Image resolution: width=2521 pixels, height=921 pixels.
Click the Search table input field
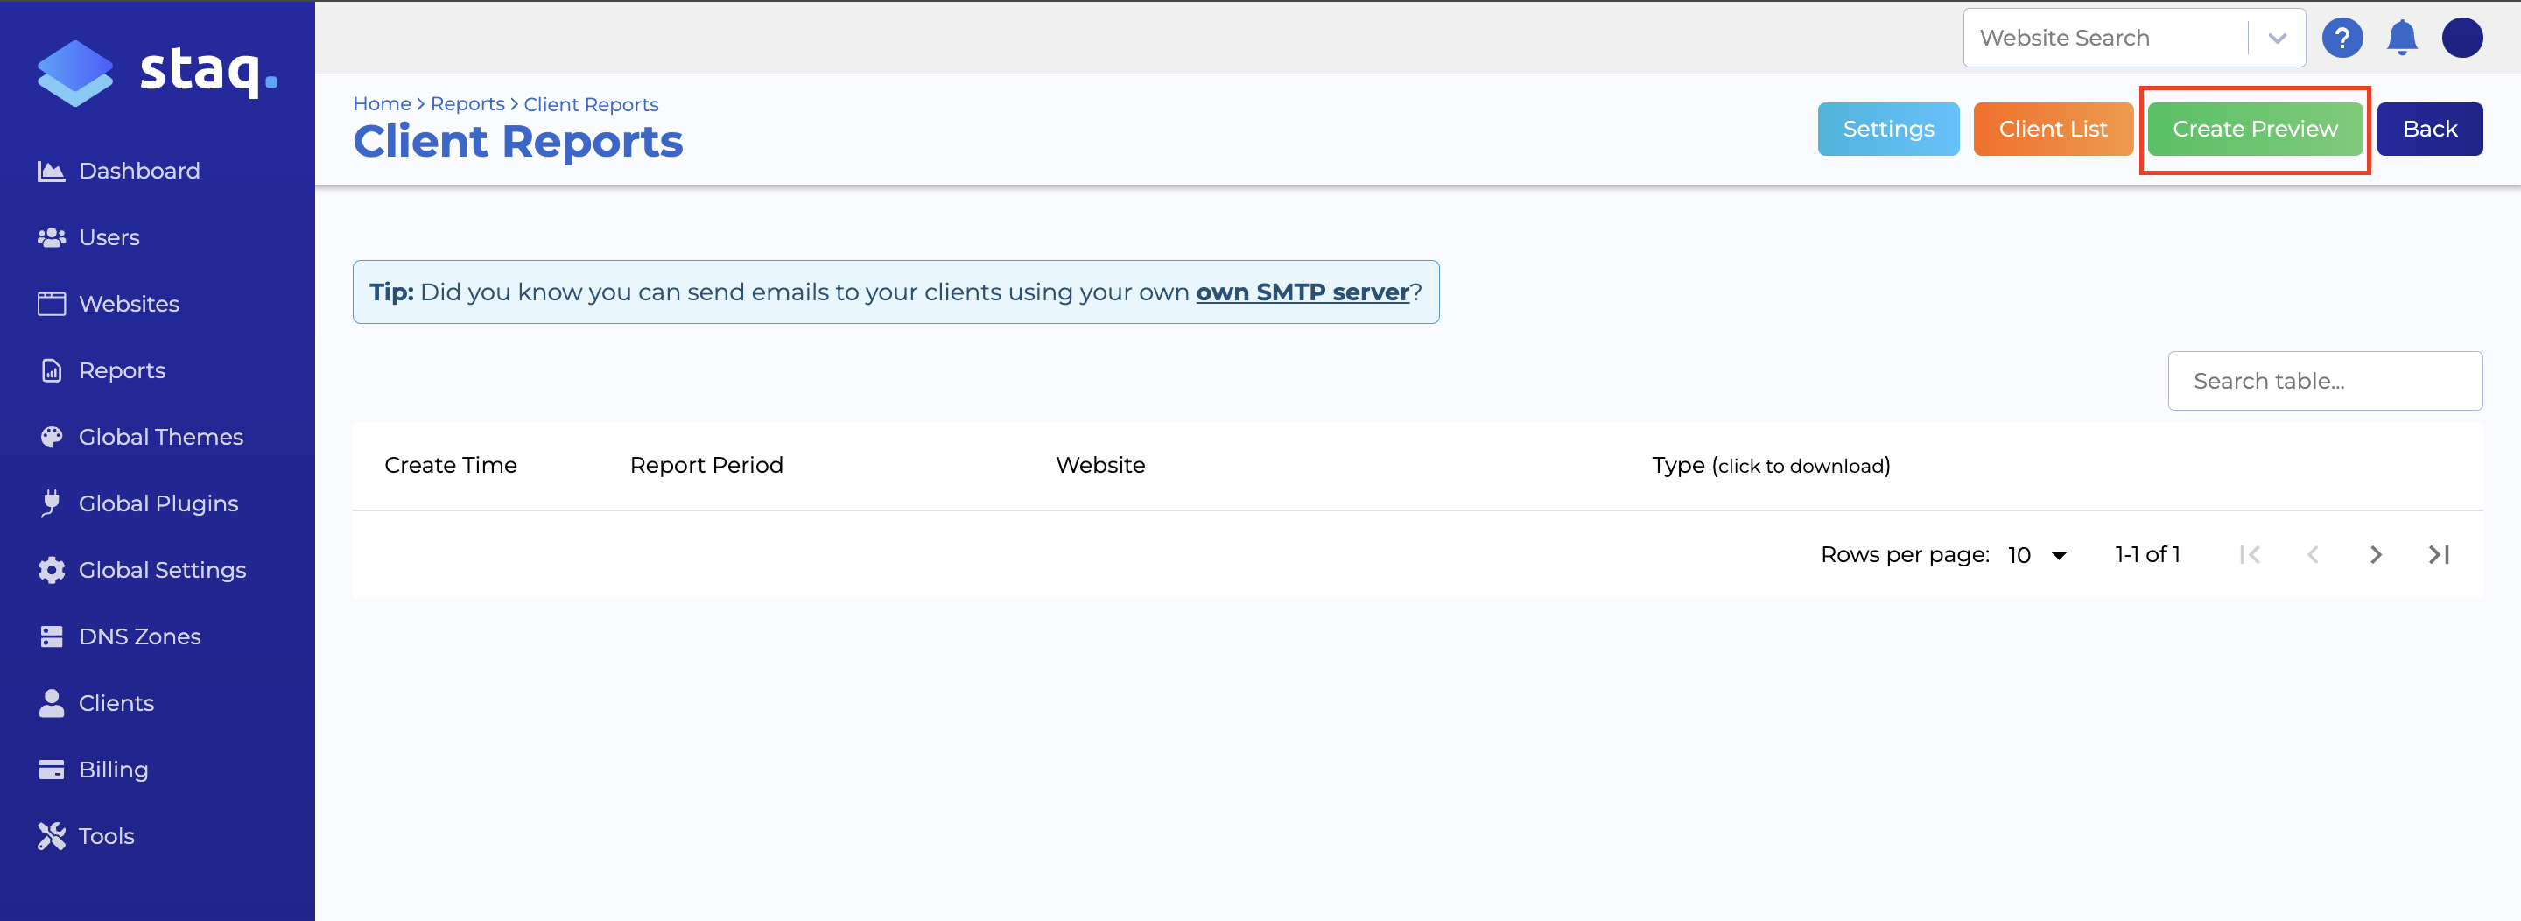coord(2324,381)
